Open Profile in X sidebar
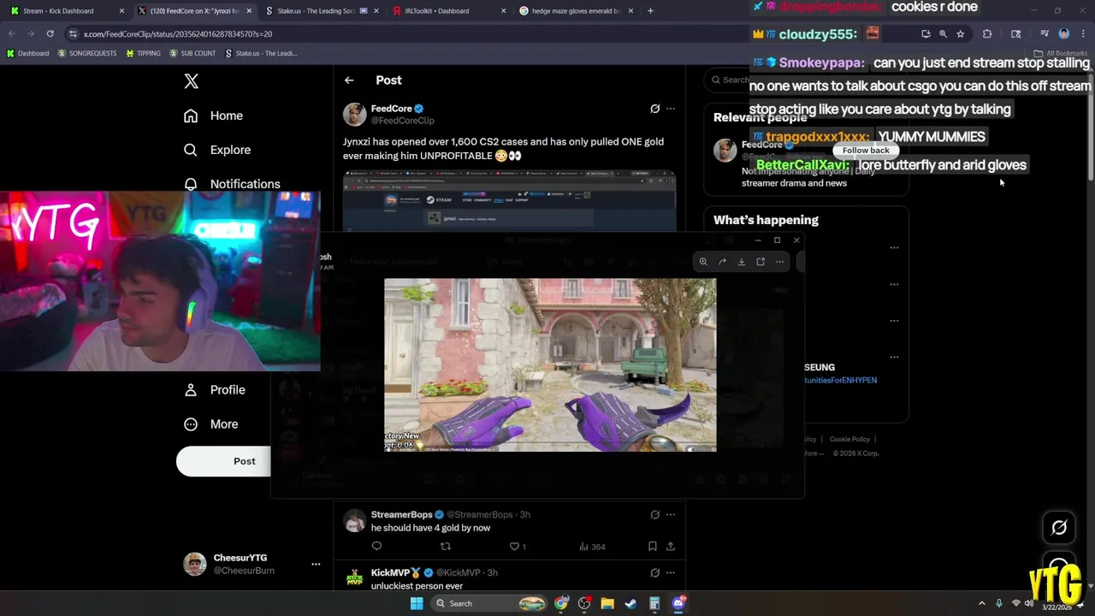The height and width of the screenshot is (616, 1095). 215,389
